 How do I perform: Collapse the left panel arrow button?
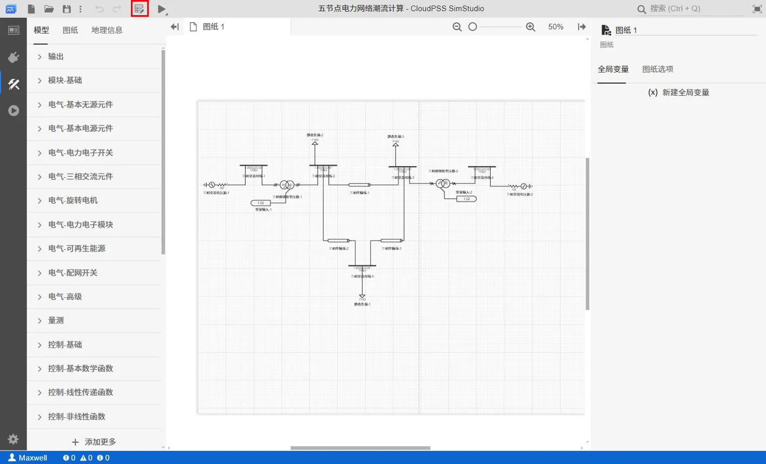coord(174,27)
